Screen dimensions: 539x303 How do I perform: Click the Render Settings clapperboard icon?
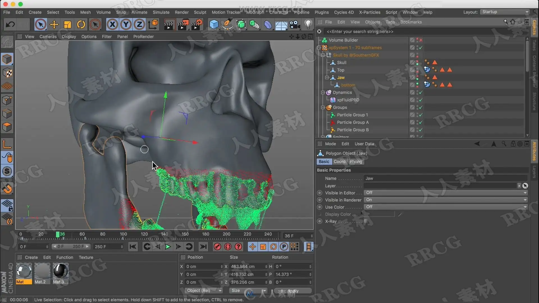(197, 25)
